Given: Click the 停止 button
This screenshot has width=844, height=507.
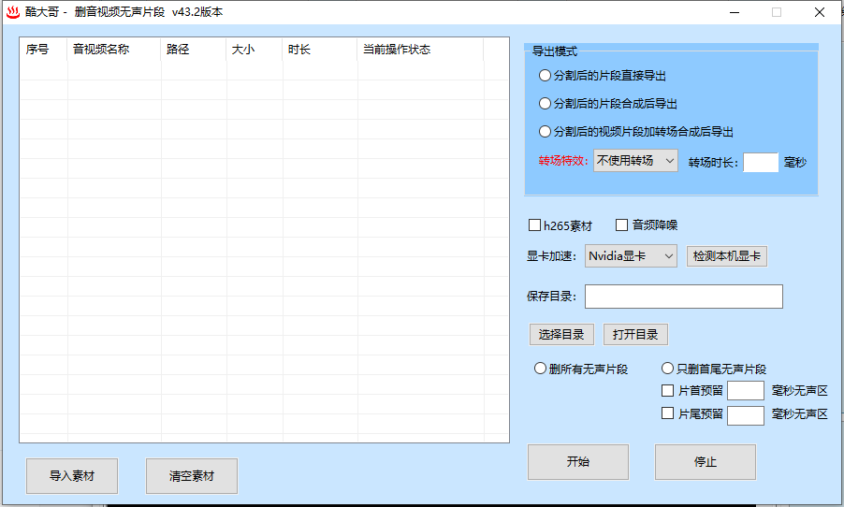Looking at the screenshot, I should pos(706,462).
